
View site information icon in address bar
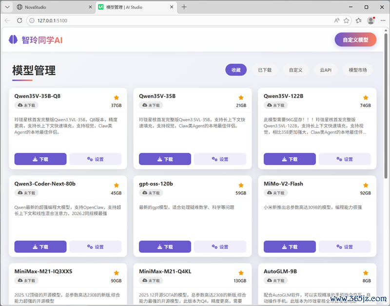tap(32, 20)
